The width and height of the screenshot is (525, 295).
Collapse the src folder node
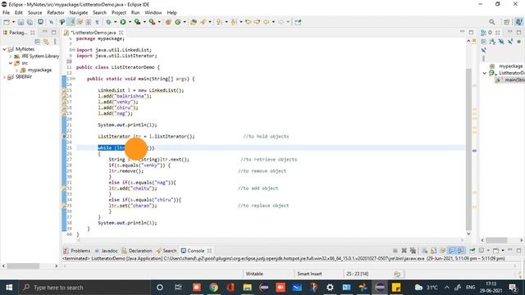click(11, 63)
